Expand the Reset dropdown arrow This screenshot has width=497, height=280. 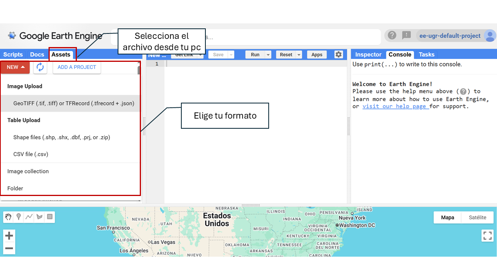(x=299, y=55)
